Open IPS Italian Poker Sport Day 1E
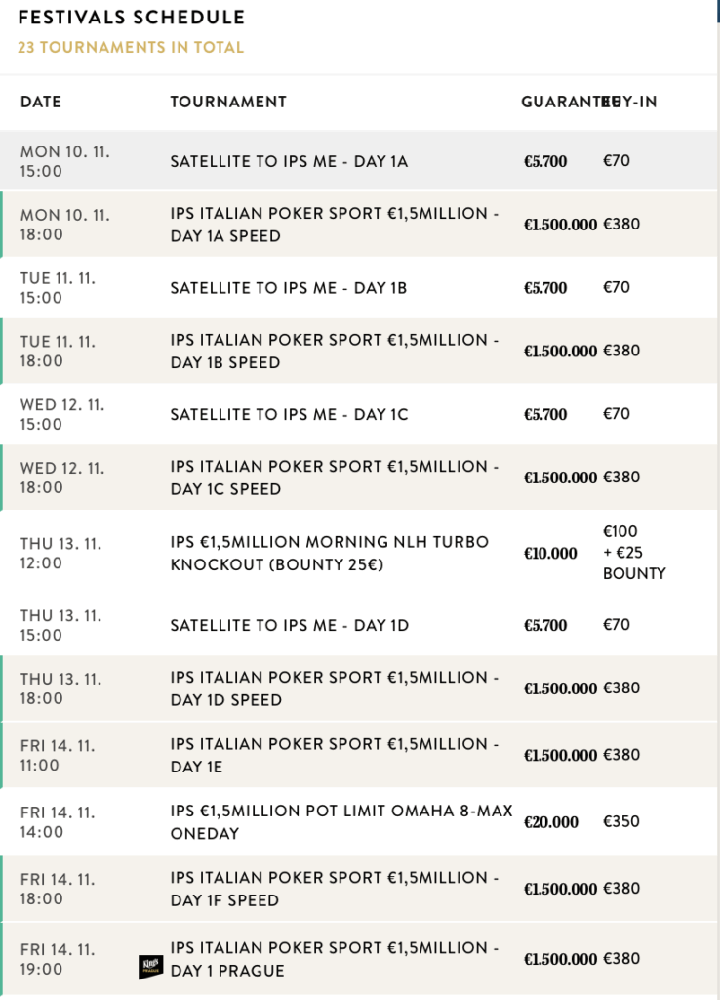The height and width of the screenshot is (1000, 720). [x=334, y=755]
